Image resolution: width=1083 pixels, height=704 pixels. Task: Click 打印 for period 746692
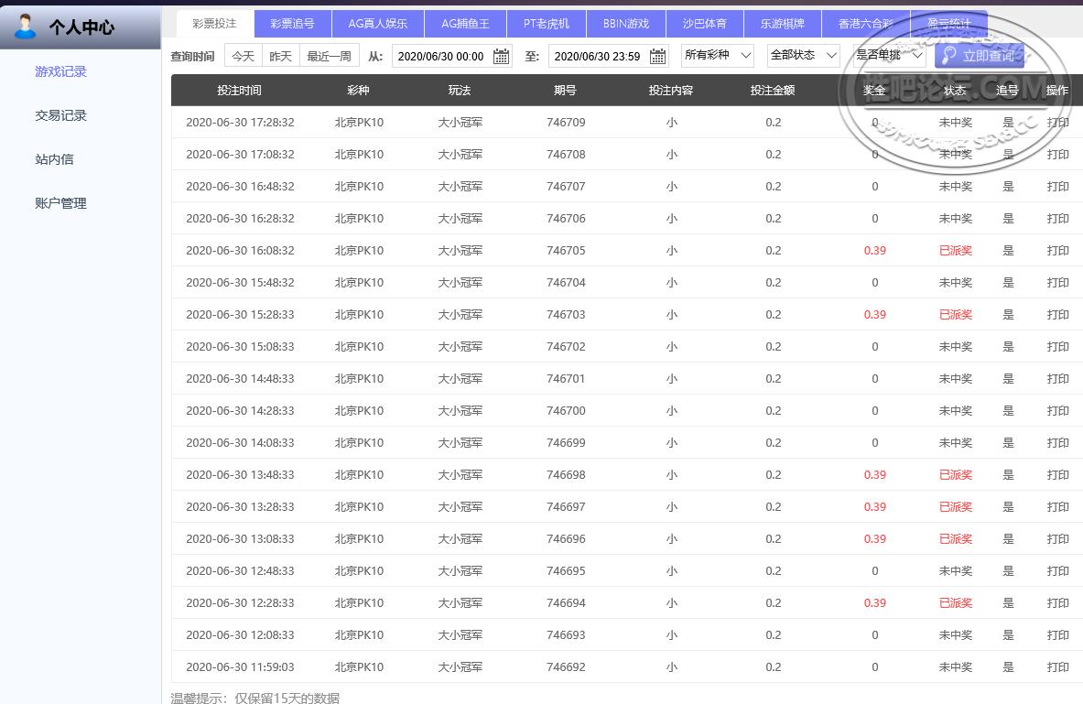pos(1057,667)
